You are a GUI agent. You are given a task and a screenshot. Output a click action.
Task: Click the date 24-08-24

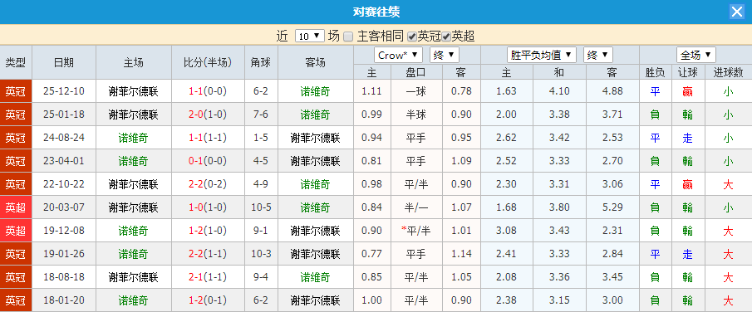click(64, 138)
